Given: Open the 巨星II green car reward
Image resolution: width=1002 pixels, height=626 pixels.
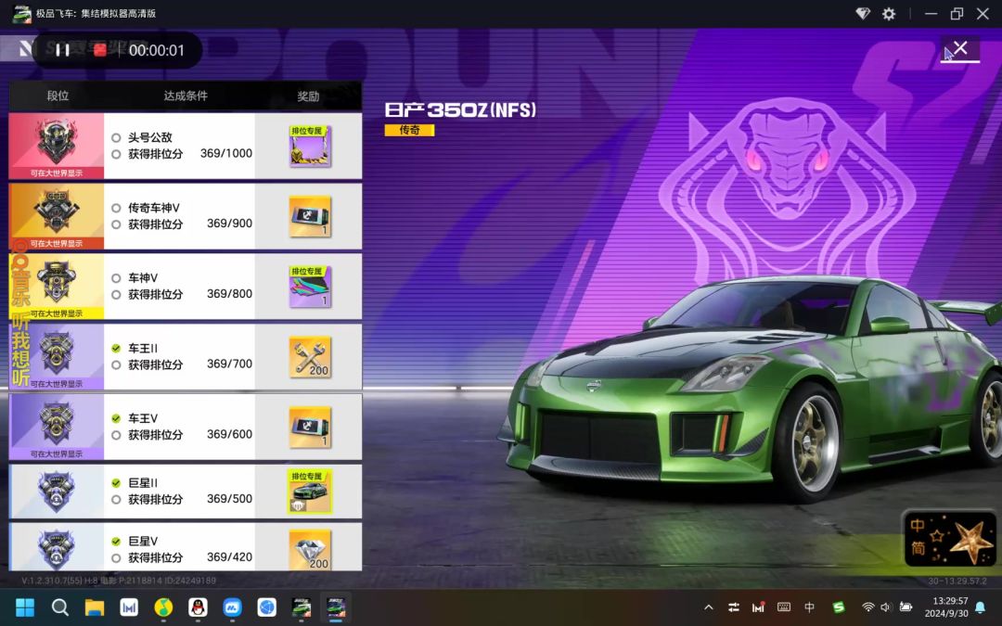Looking at the screenshot, I should point(310,492).
